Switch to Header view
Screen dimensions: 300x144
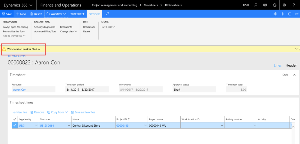(291, 65)
